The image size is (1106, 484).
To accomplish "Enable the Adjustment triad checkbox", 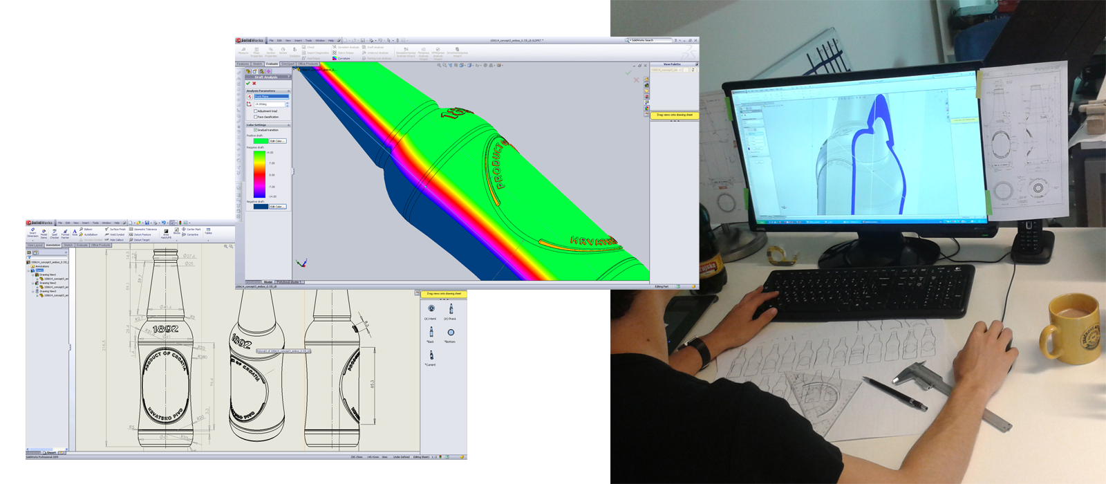I will pyautogui.click(x=256, y=111).
